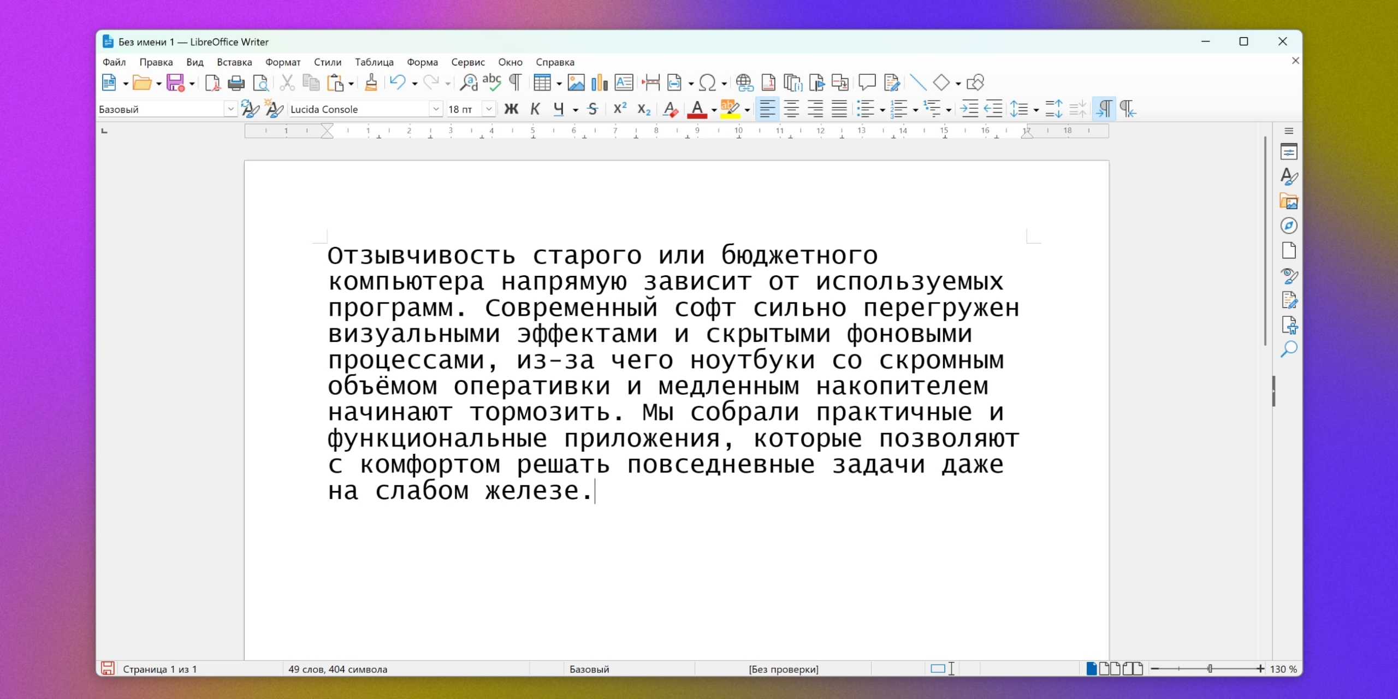Export document directly as PDF
Screen dimensions: 1398x699
click(212, 83)
